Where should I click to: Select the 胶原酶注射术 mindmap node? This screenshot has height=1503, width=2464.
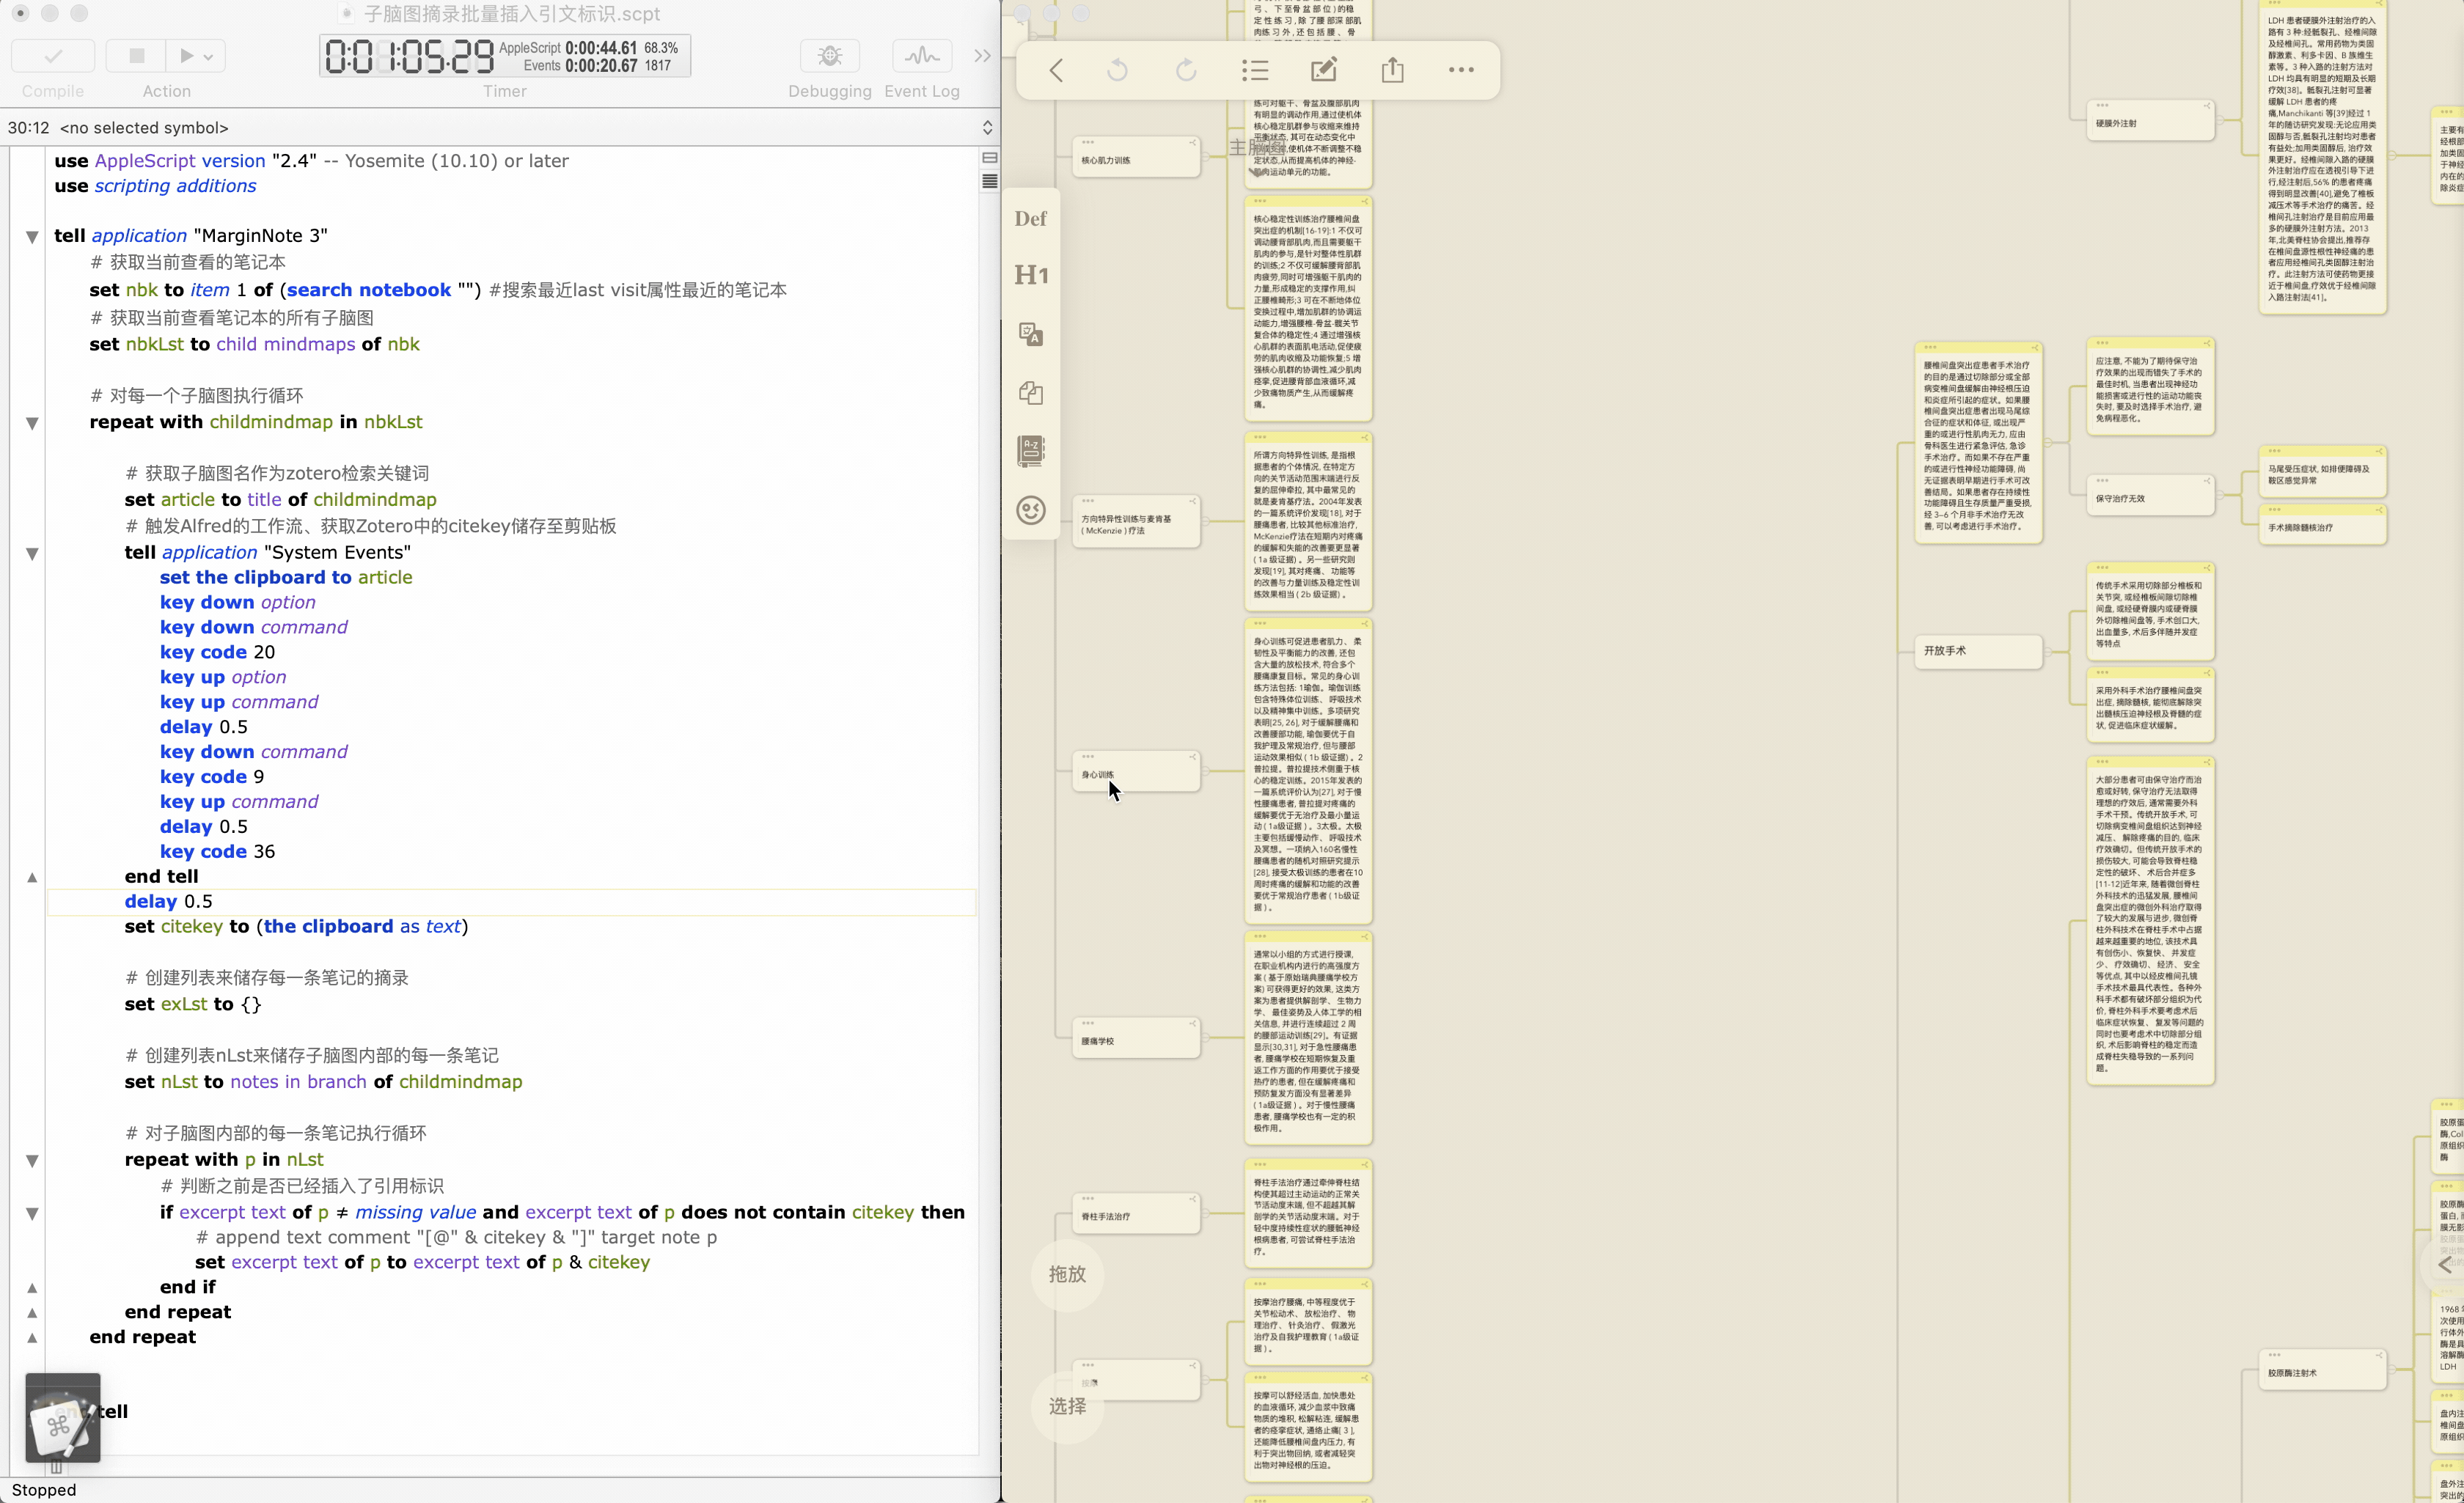pyautogui.click(x=2323, y=1370)
